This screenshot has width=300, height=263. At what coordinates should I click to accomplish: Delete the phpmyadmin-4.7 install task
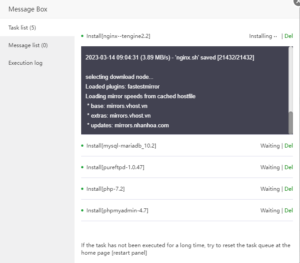(x=289, y=211)
